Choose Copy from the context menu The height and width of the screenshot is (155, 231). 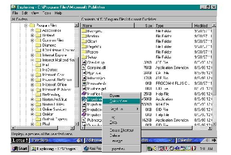pos(121,122)
